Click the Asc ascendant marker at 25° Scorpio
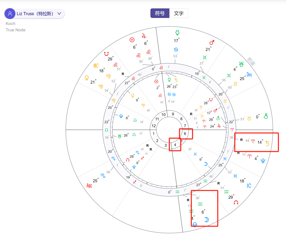Screen dimensions: 286x235 tap(89, 186)
